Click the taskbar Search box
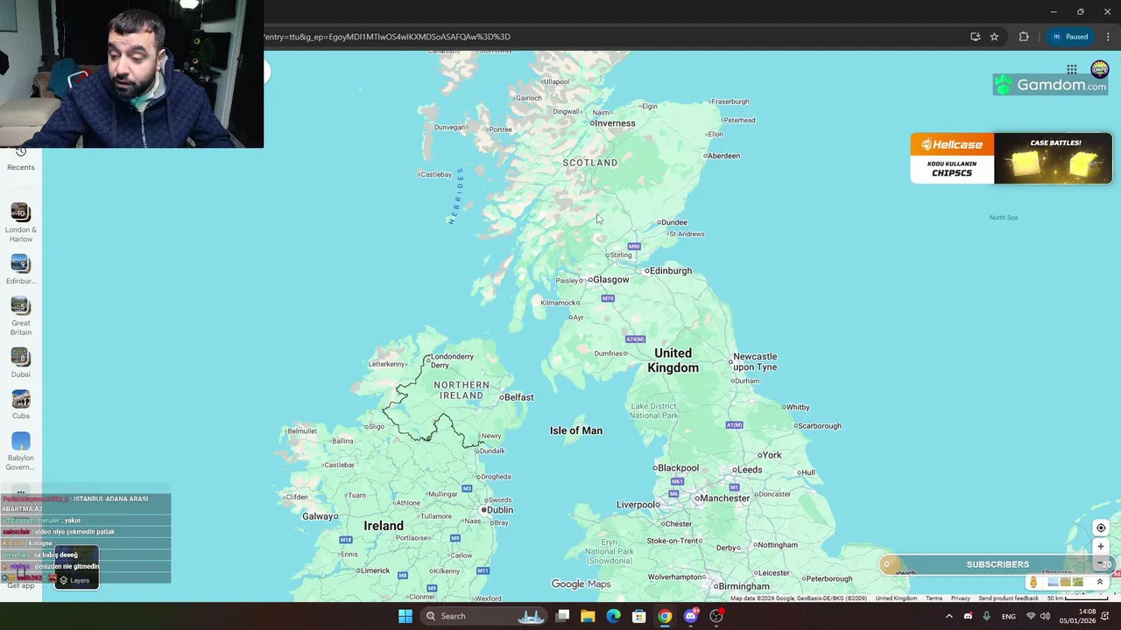1121x630 pixels. pos(484,616)
